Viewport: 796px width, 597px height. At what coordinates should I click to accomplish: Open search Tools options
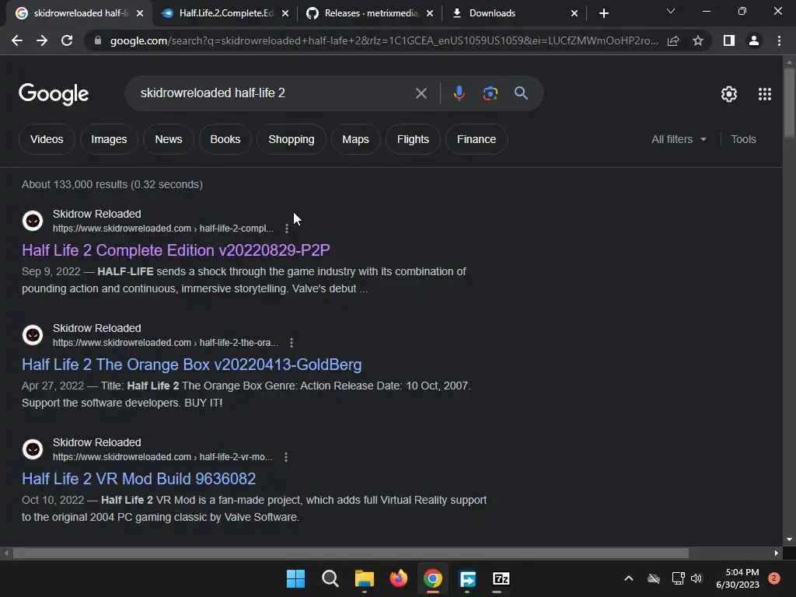pyautogui.click(x=743, y=139)
